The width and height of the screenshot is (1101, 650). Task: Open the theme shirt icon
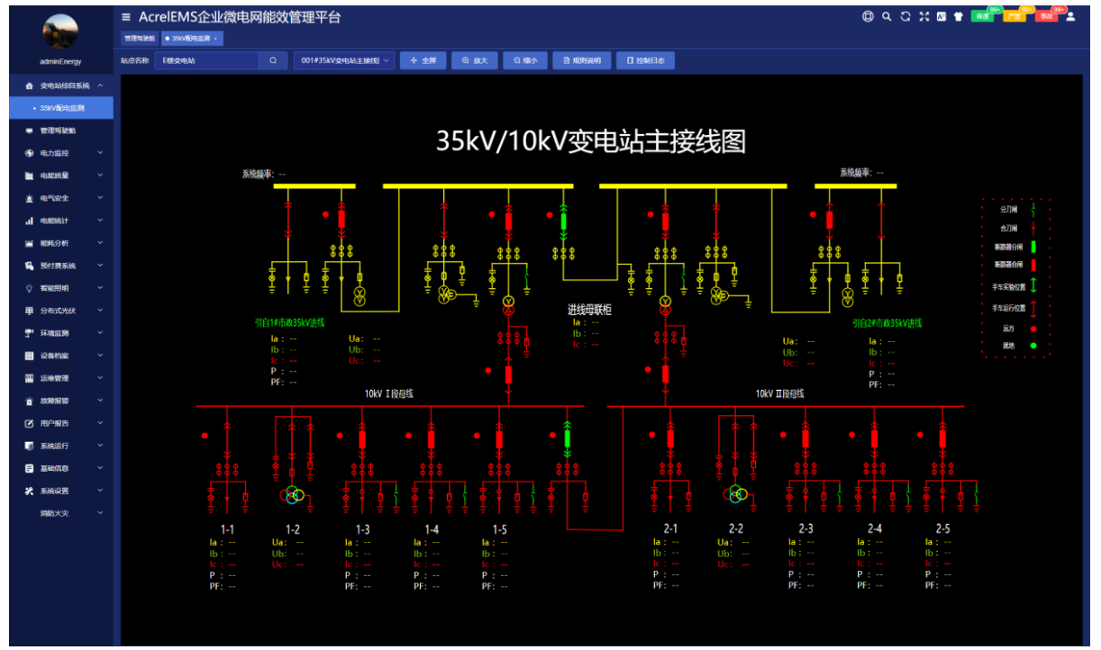959,16
